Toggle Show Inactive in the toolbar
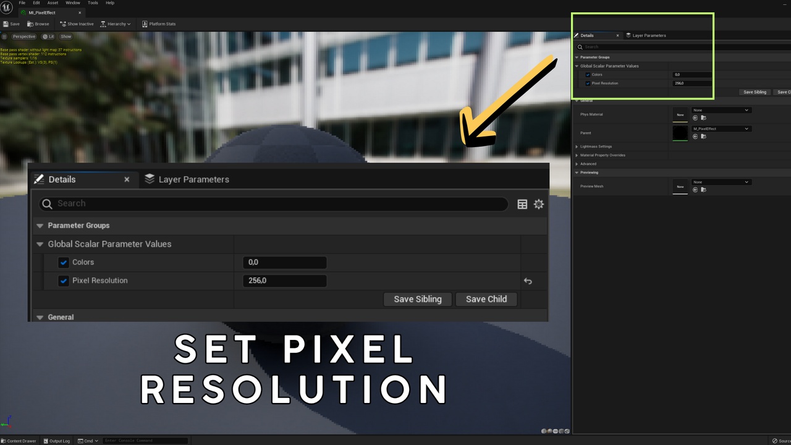 77,24
